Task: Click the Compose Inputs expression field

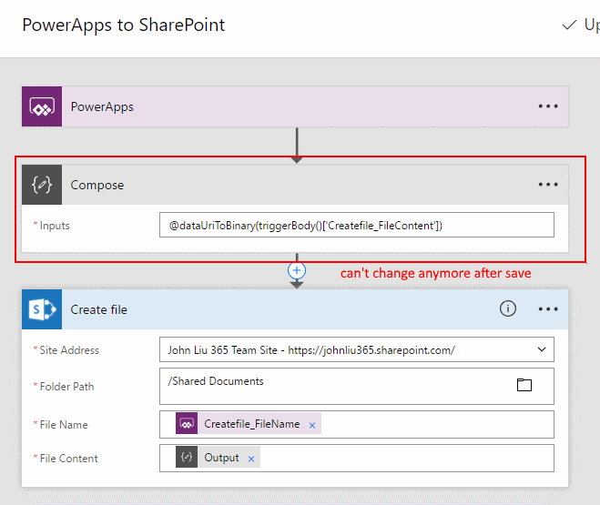Action: coord(356,226)
